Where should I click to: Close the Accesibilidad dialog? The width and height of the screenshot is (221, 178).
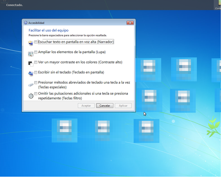[x=130, y=23]
